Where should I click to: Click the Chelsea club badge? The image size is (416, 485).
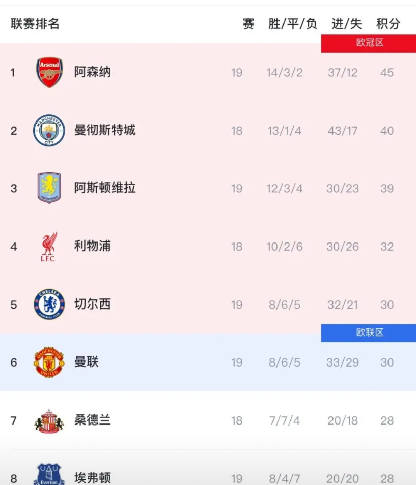coord(49,305)
